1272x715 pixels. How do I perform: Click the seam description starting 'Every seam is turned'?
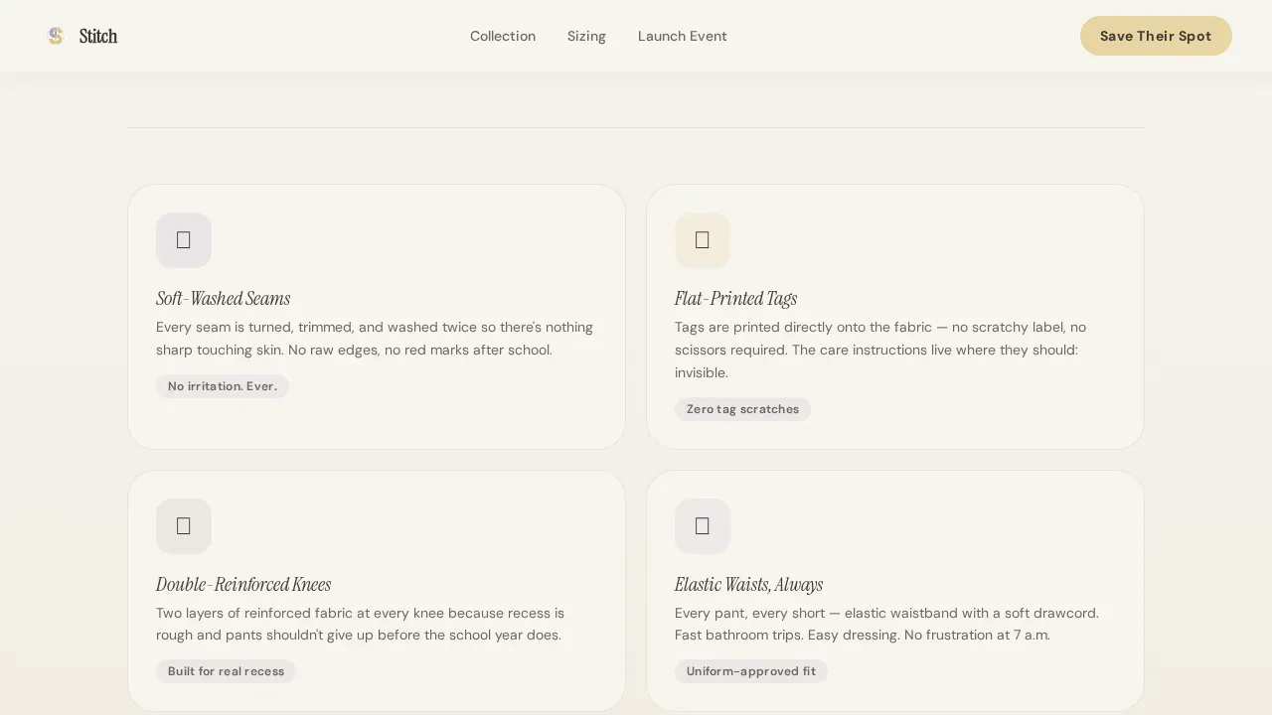point(377,339)
